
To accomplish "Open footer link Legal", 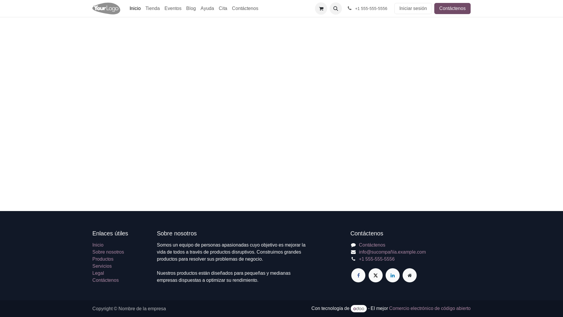I will click(x=98, y=273).
